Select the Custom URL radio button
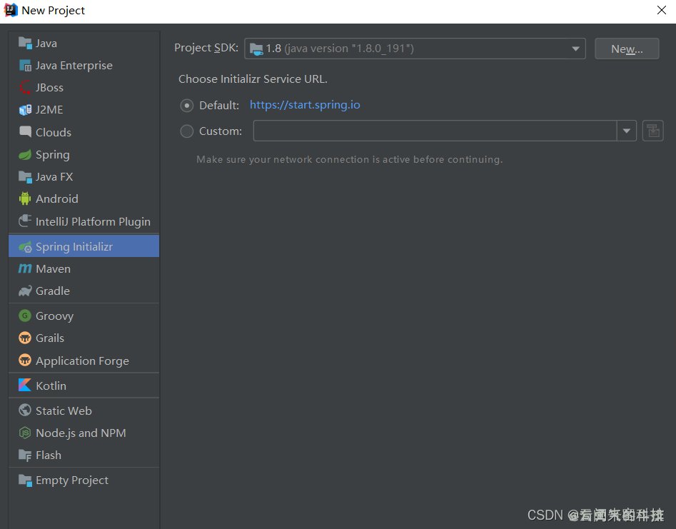The image size is (676, 529). 187,131
